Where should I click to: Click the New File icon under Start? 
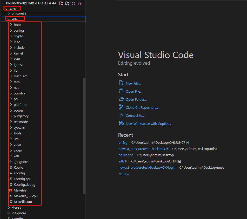point(121,83)
